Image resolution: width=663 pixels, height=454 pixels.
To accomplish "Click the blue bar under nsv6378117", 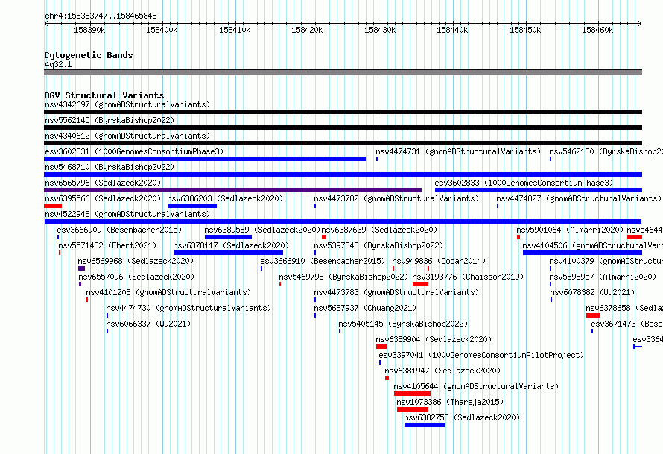I will (229, 253).
